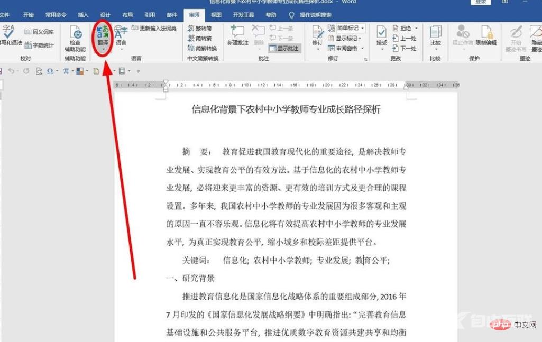Open the 拒绝 reject dropdown arrow
The image size is (542, 342).
[417, 28]
